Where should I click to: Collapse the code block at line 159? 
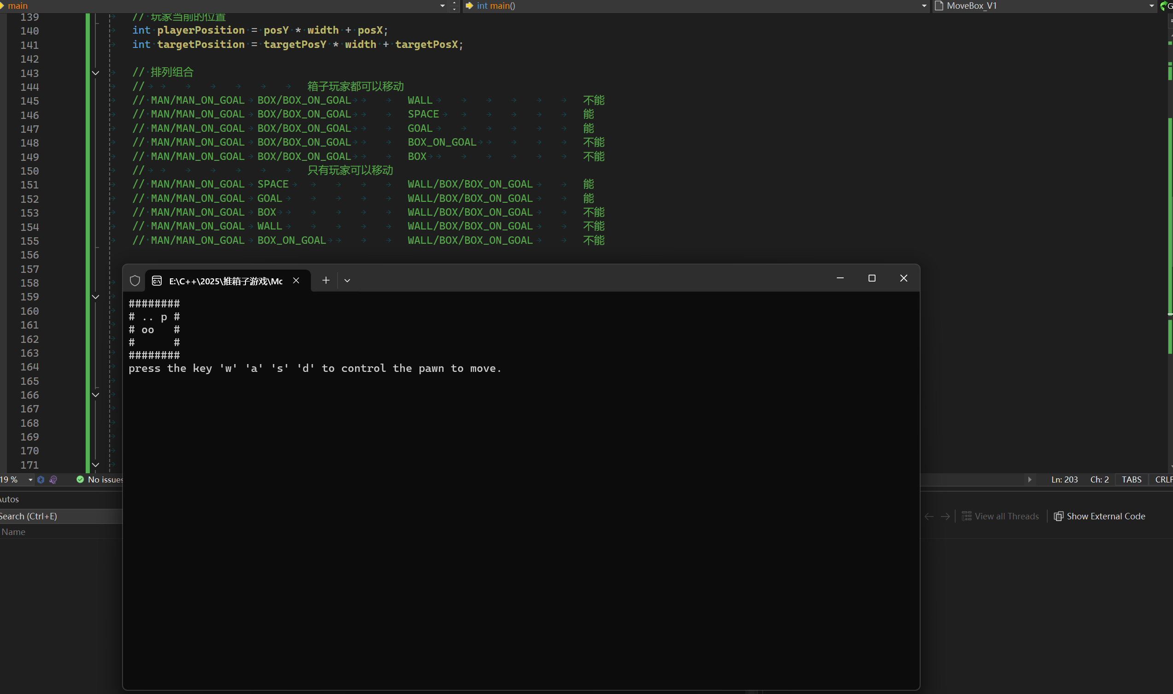pos(95,297)
